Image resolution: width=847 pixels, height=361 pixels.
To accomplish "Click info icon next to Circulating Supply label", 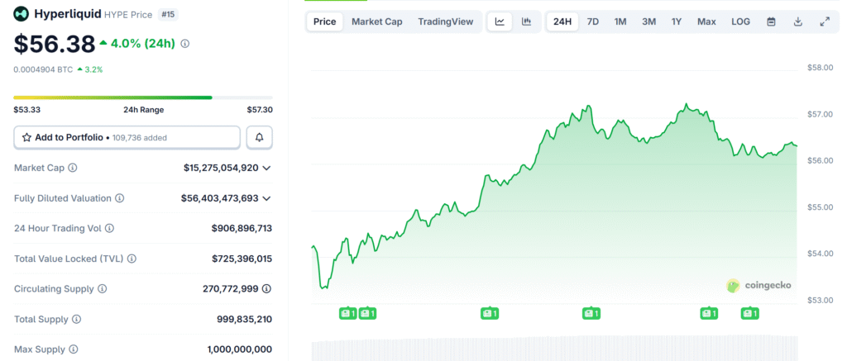I will click(x=102, y=288).
